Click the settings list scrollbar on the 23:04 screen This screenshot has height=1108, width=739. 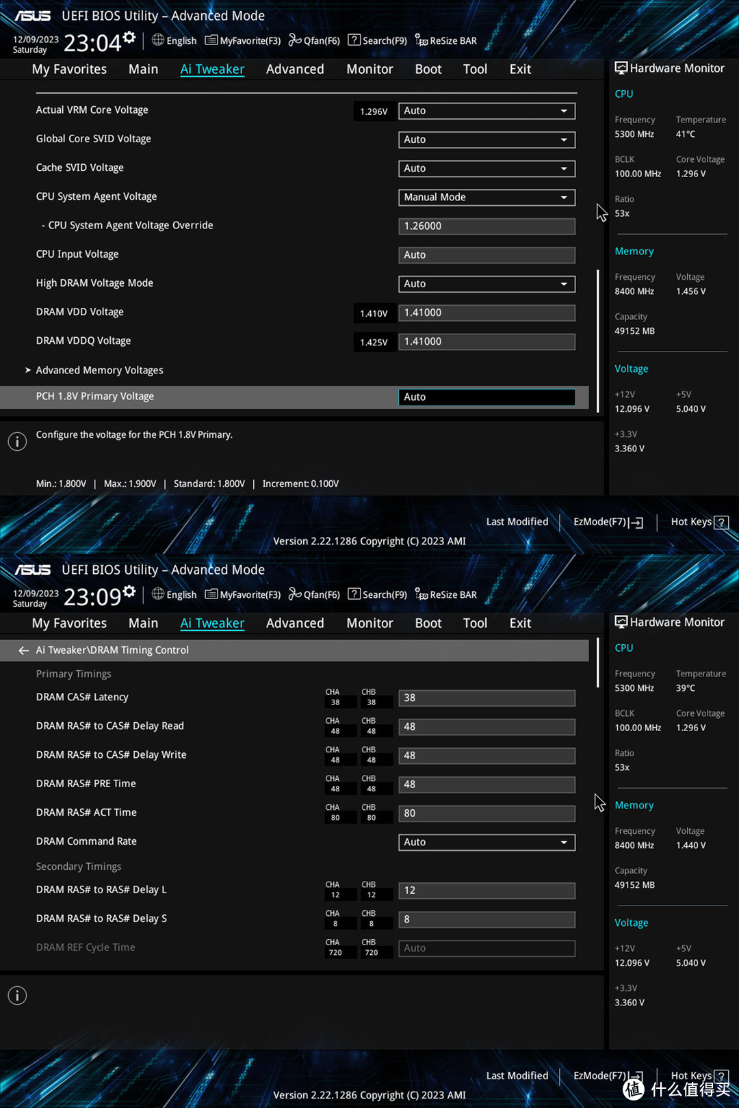pos(598,341)
